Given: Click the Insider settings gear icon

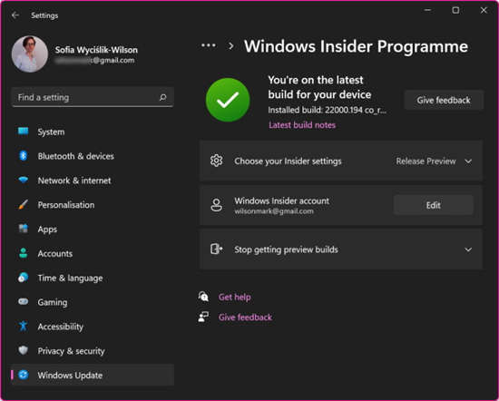Looking at the screenshot, I should pos(217,161).
